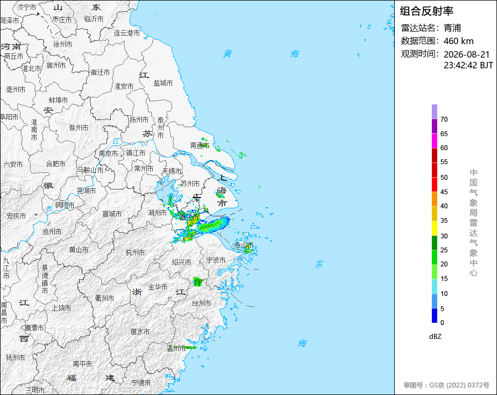This screenshot has width=497, height=395.
Task: Click the 中国气象局雷达气象中心 vertical text
Action: click(x=473, y=223)
